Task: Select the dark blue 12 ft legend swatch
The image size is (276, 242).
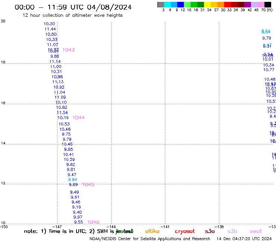Action: pyautogui.click(x=181, y=4)
